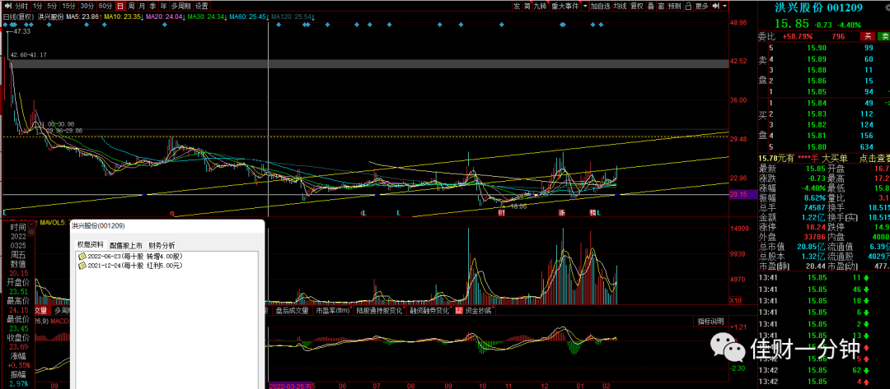The image size is (890, 389).
Task: Click the 2022-03-25 date marker on timeline
Action: pyautogui.click(x=291, y=386)
